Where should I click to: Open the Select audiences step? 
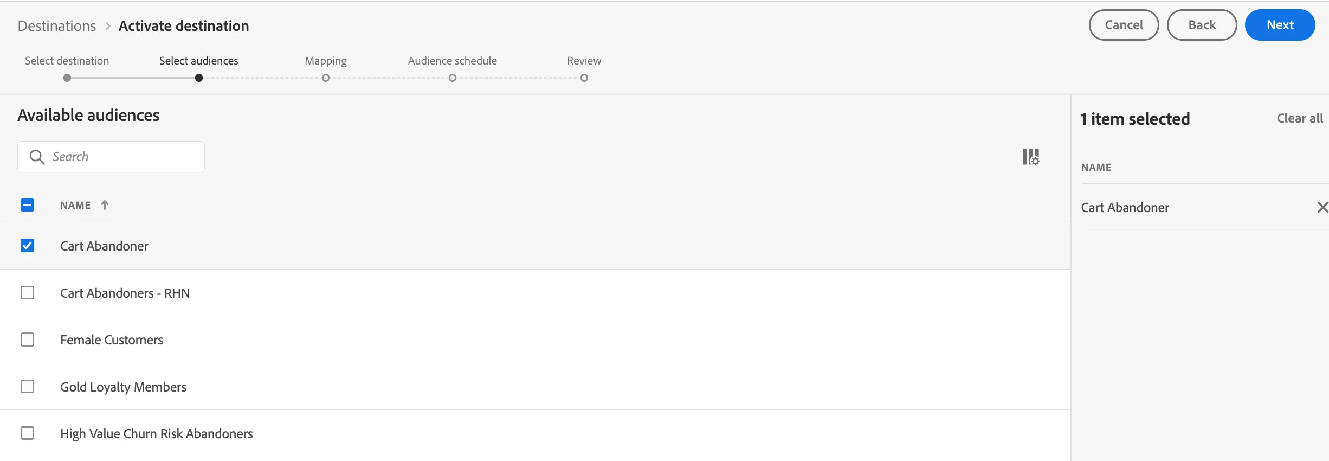click(x=199, y=61)
